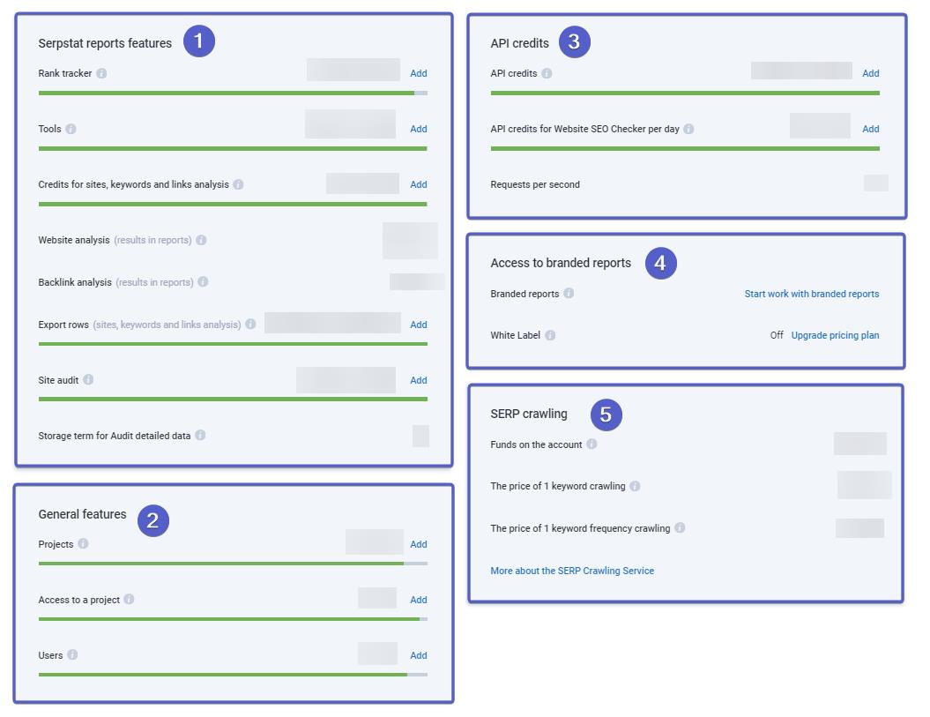Click the Projects usage progress bar
This screenshot has width=930, height=717.
point(233,564)
